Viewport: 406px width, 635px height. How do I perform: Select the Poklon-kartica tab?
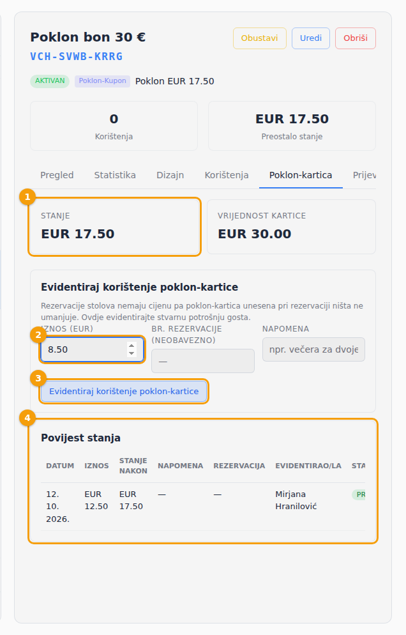(x=301, y=175)
